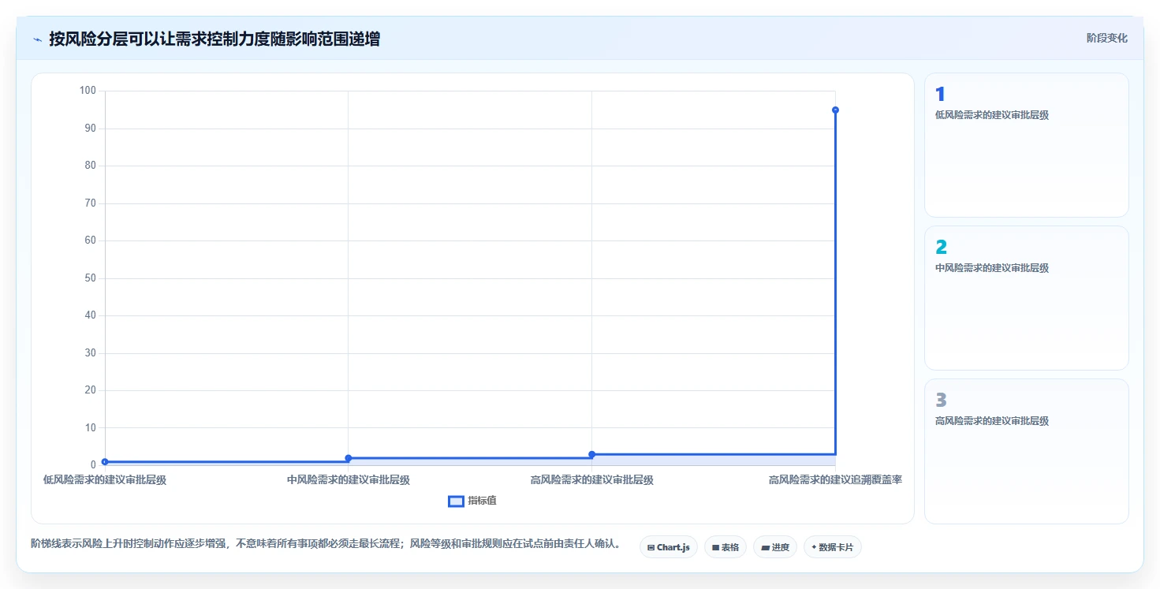
Task: Open card 1 低风险需求的建议审批层级
Action: pyautogui.click(x=1026, y=145)
